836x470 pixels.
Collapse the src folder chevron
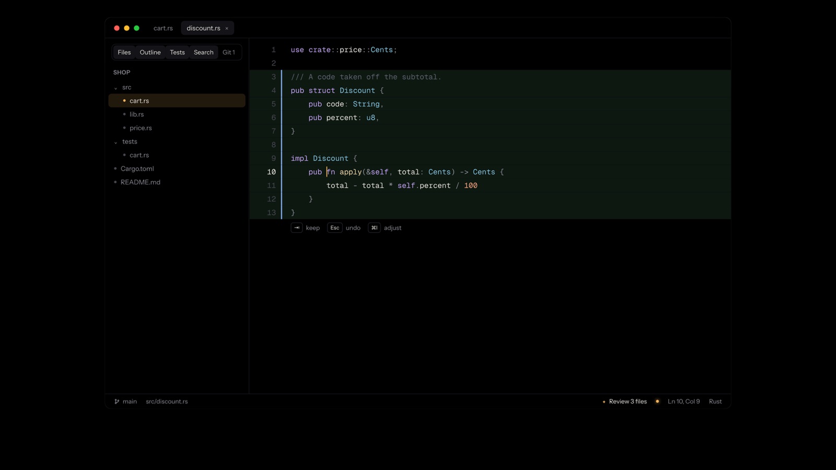[115, 88]
